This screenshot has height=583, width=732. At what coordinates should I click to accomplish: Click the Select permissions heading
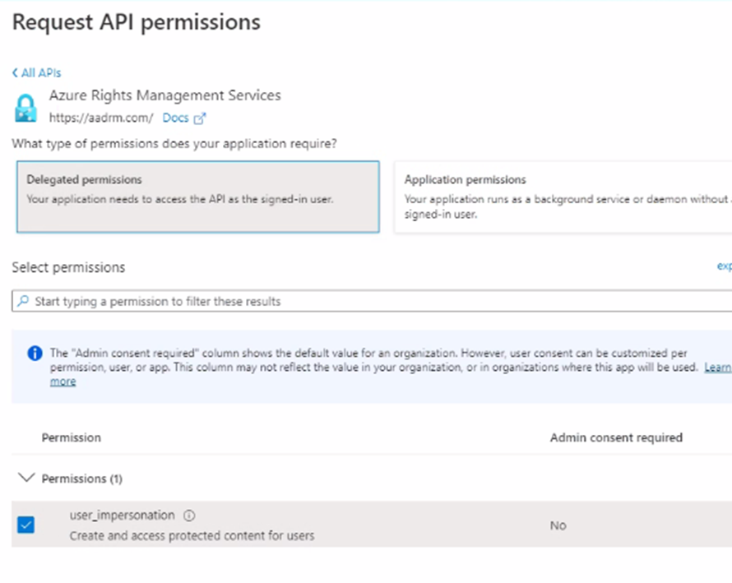pos(68,267)
